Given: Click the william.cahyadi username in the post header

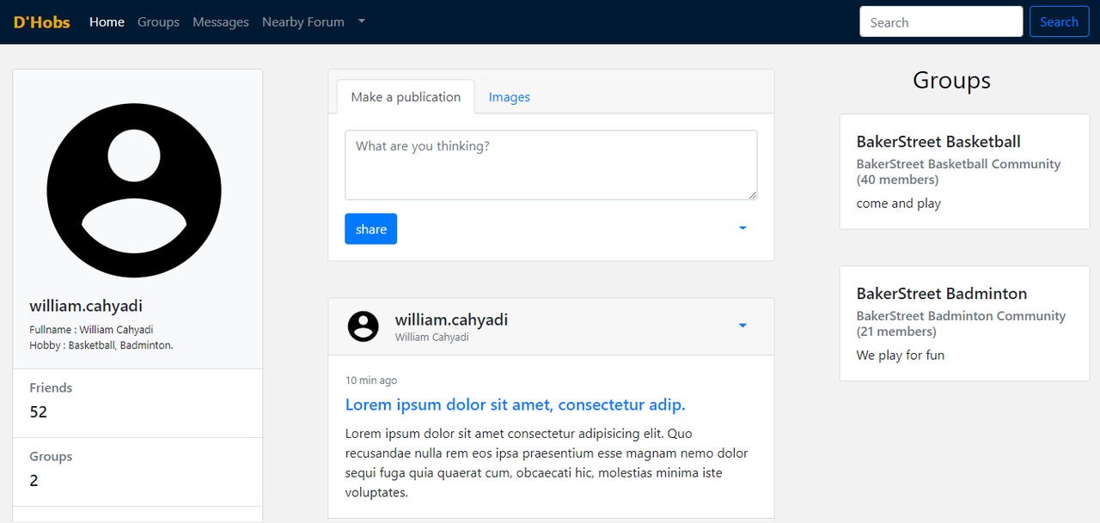Looking at the screenshot, I should click(451, 319).
